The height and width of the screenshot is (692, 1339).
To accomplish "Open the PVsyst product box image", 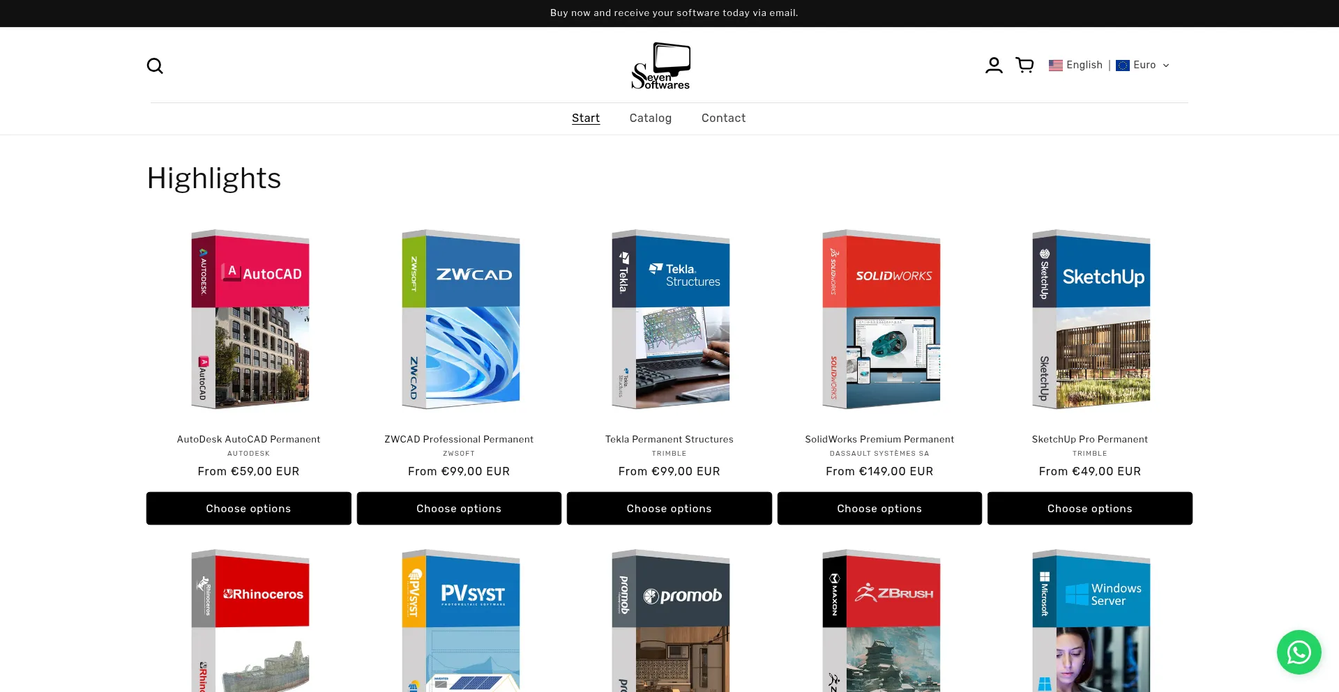I will coord(461,621).
